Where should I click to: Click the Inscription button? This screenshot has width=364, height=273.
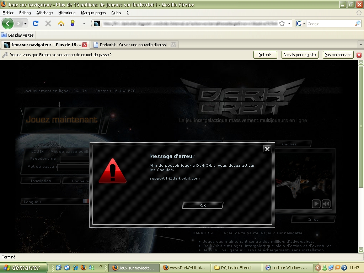coord(41,181)
